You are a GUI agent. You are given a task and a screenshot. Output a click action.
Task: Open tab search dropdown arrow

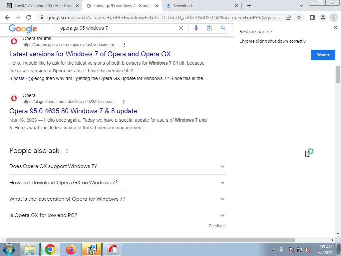301,6
